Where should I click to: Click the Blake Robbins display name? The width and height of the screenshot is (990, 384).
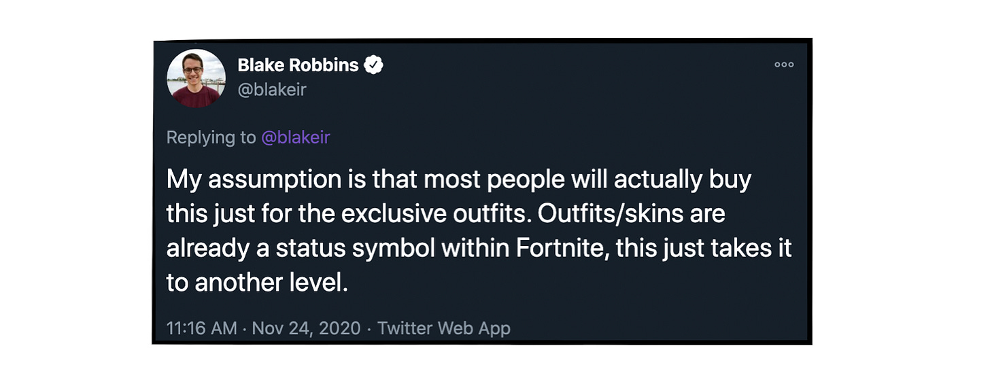[x=298, y=65]
